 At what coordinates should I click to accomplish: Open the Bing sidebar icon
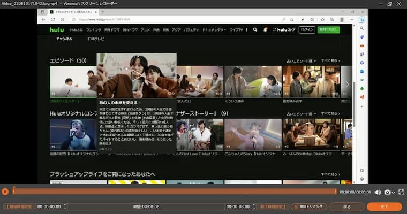(362, 20)
